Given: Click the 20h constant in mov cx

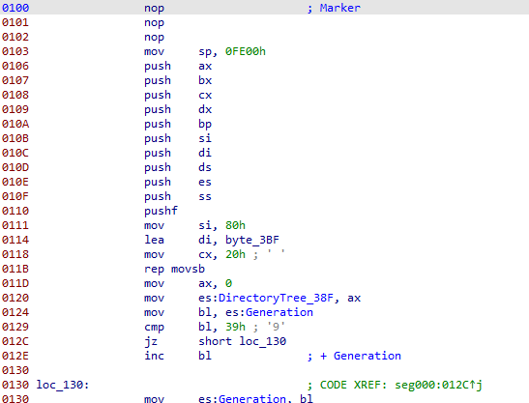Looking at the screenshot, I should coord(235,254).
